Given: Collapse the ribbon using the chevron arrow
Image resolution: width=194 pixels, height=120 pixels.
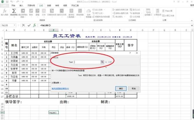Looking at the screenshot, I should 192,21.
